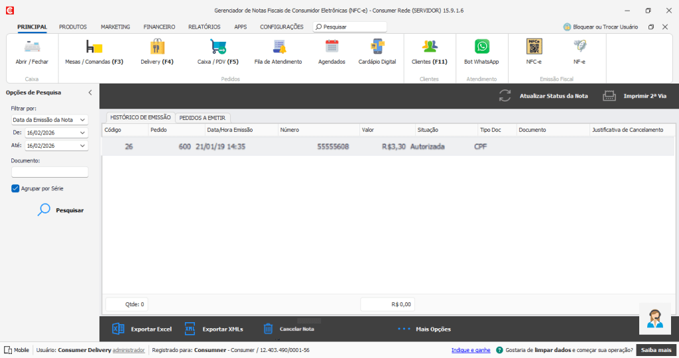Open Cardápio Digital icon
This screenshot has width=679, height=358.
pyautogui.click(x=377, y=48)
